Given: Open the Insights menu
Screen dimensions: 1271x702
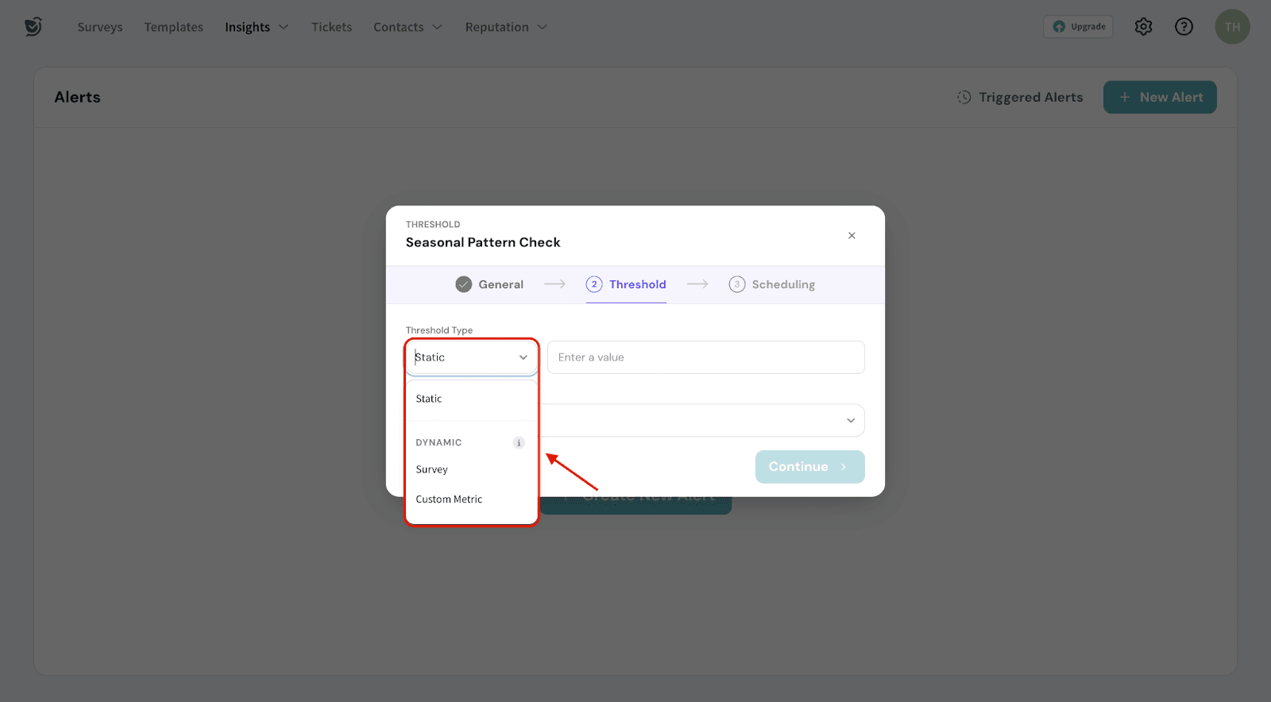Looking at the screenshot, I should (256, 27).
